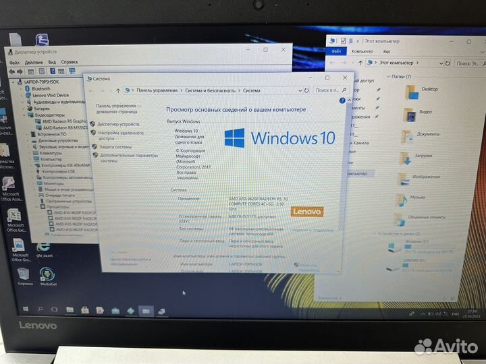Click forward arrow in Device Manager toolbar
This screenshot has height=364, width=486.
[20, 72]
